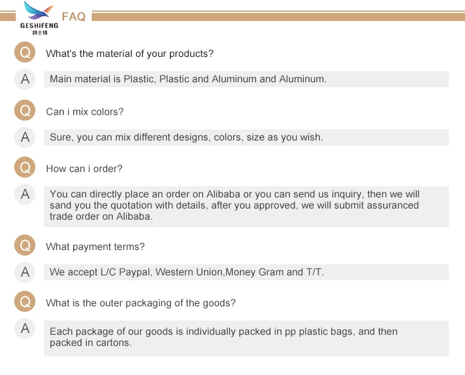Screen dimensions: 465x375
Task: Click the A icon beside the main material answer
Action: coord(25,79)
